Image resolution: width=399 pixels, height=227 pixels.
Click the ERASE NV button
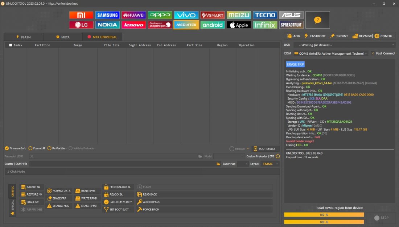(32, 202)
